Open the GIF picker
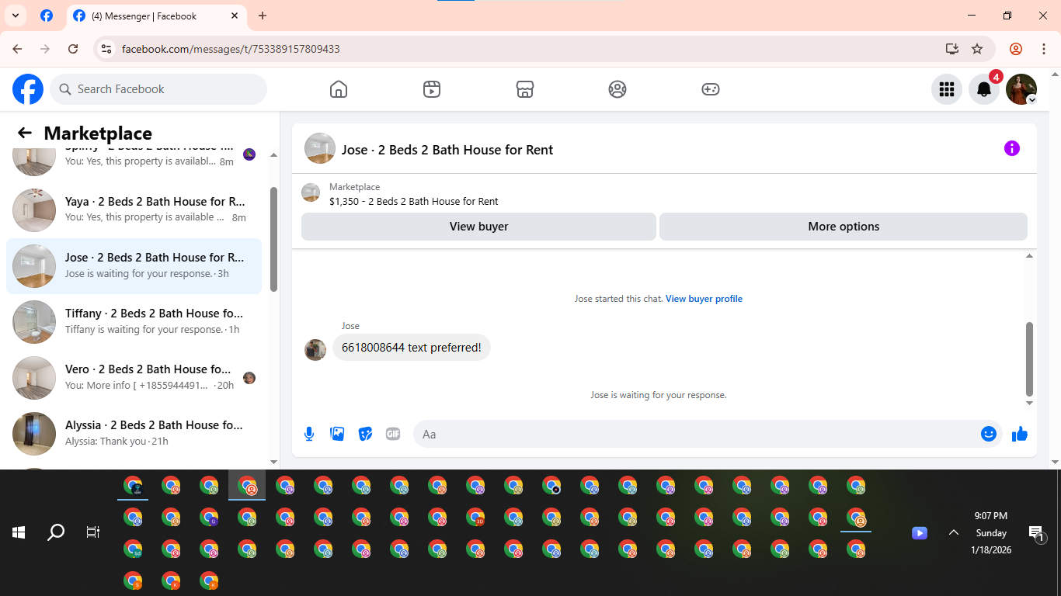 tap(393, 434)
